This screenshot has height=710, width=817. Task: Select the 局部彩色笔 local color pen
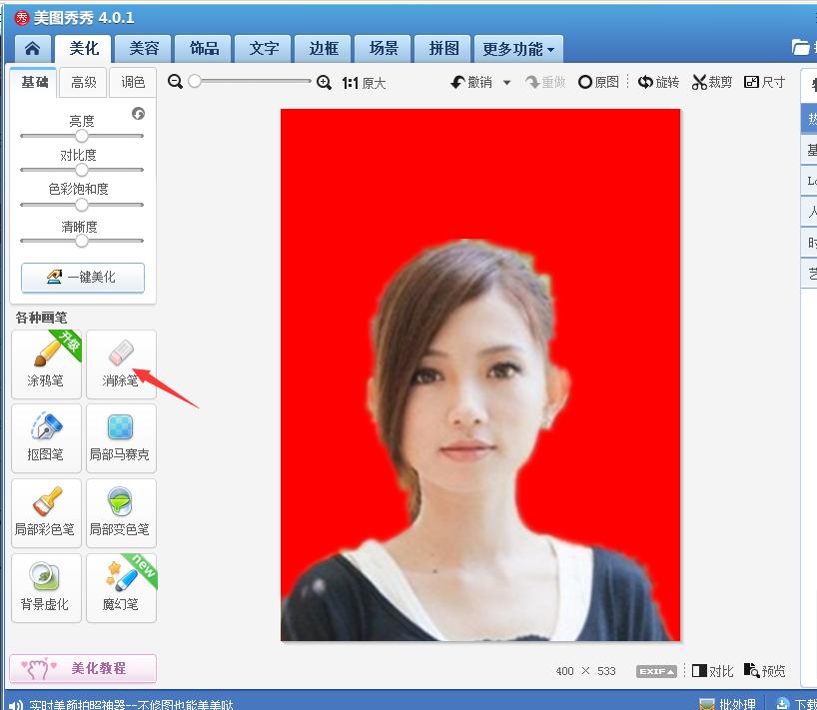tap(46, 513)
